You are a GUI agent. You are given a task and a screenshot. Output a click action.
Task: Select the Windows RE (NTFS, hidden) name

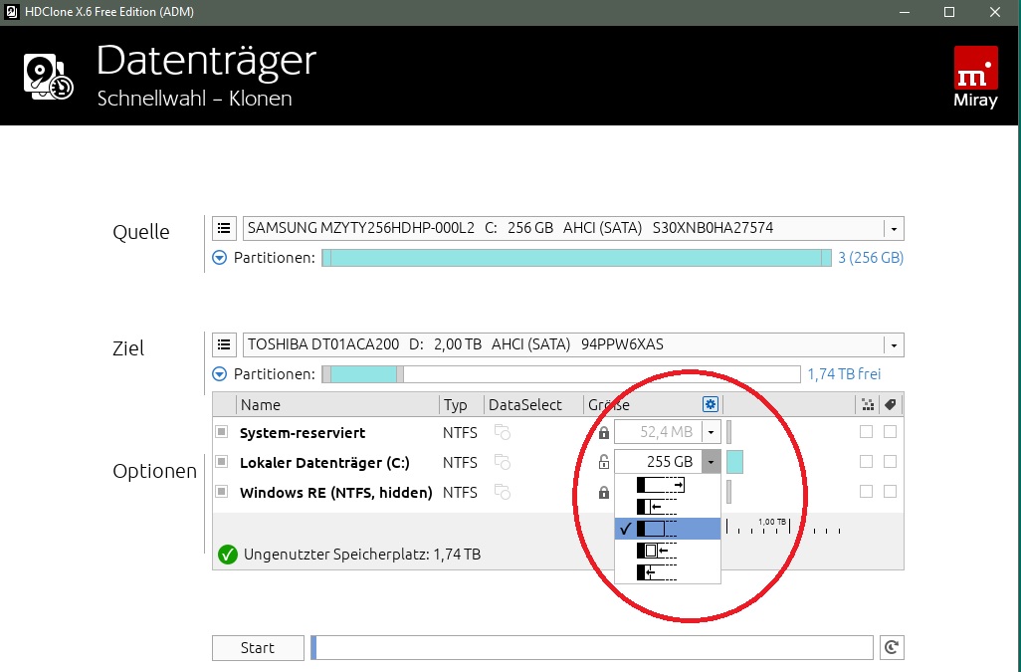(x=336, y=493)
